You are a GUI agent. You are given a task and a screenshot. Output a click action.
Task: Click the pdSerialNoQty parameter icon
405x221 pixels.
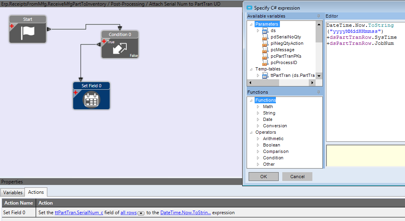[x=265, y=37]
